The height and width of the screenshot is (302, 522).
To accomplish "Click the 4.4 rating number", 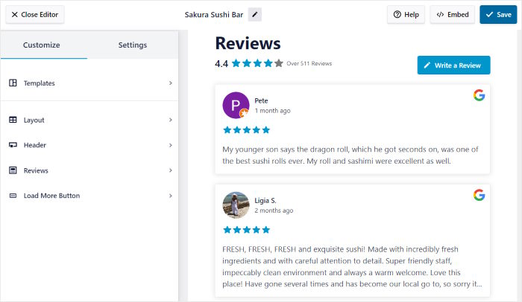I will (221, 63).
